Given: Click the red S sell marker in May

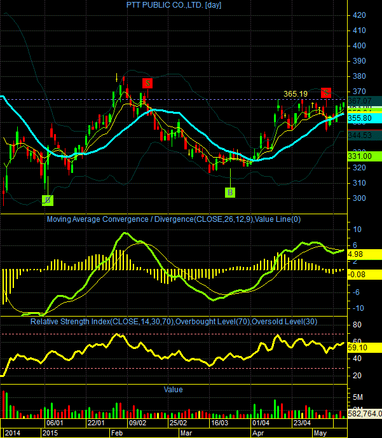Looking at the screenshot, I should [326, 93].
